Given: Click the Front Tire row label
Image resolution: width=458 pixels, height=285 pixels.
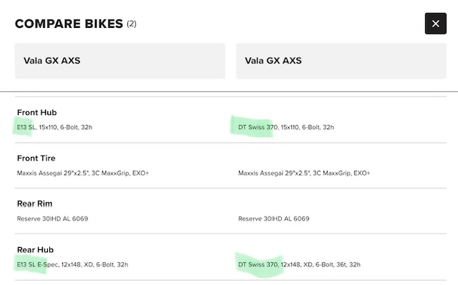Looking at the screenshot, I should [x=36, y=159].
